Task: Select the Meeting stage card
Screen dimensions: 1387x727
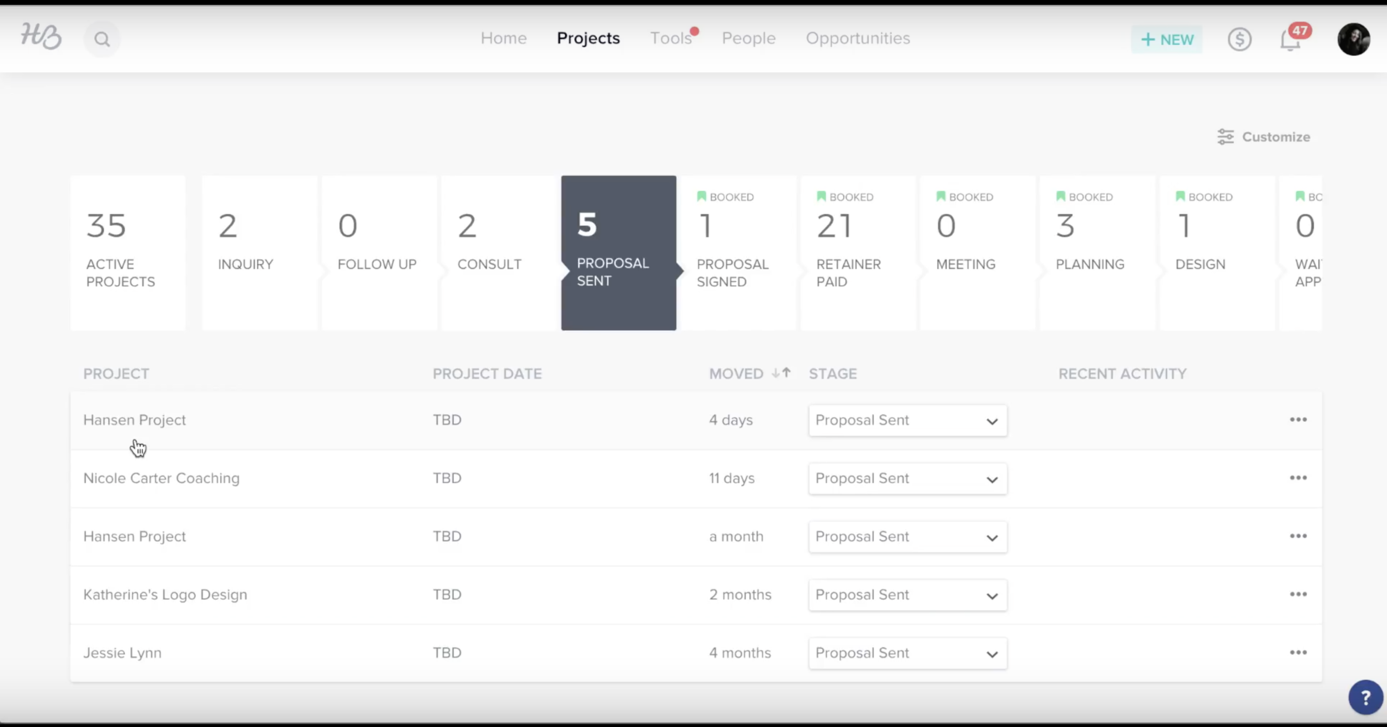Action: click(978, 253)
